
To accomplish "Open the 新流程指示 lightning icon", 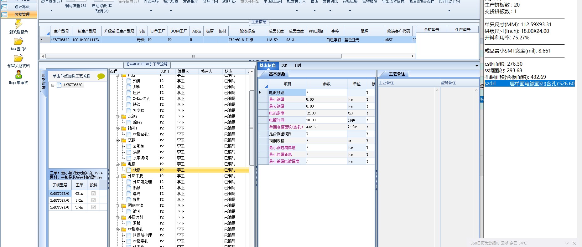I will (x=18, y=24).
